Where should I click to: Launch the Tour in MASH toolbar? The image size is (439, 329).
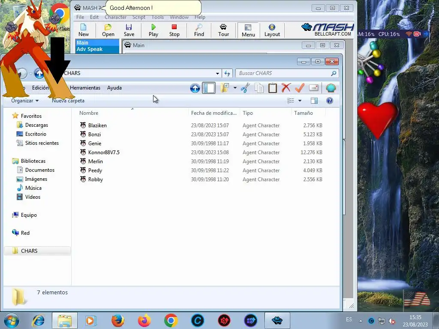(223, 30)
